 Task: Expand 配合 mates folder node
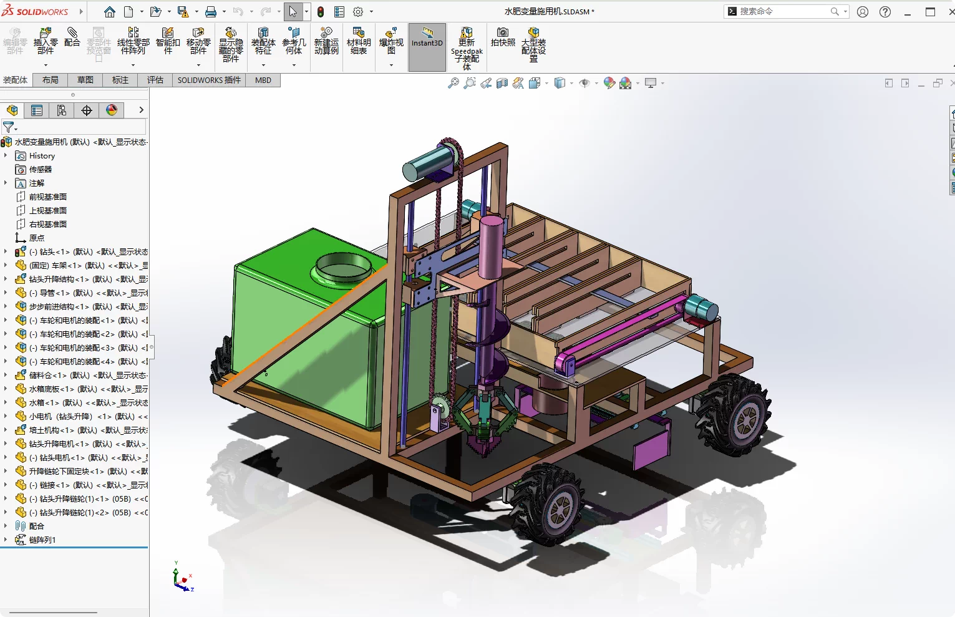point(6,526)
